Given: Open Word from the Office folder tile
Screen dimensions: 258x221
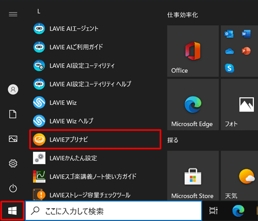Looking at the screenshot, I should (x=246, y=34).
